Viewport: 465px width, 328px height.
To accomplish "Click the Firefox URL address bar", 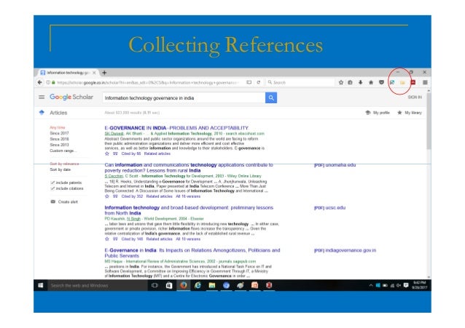I will click(148, 82).
